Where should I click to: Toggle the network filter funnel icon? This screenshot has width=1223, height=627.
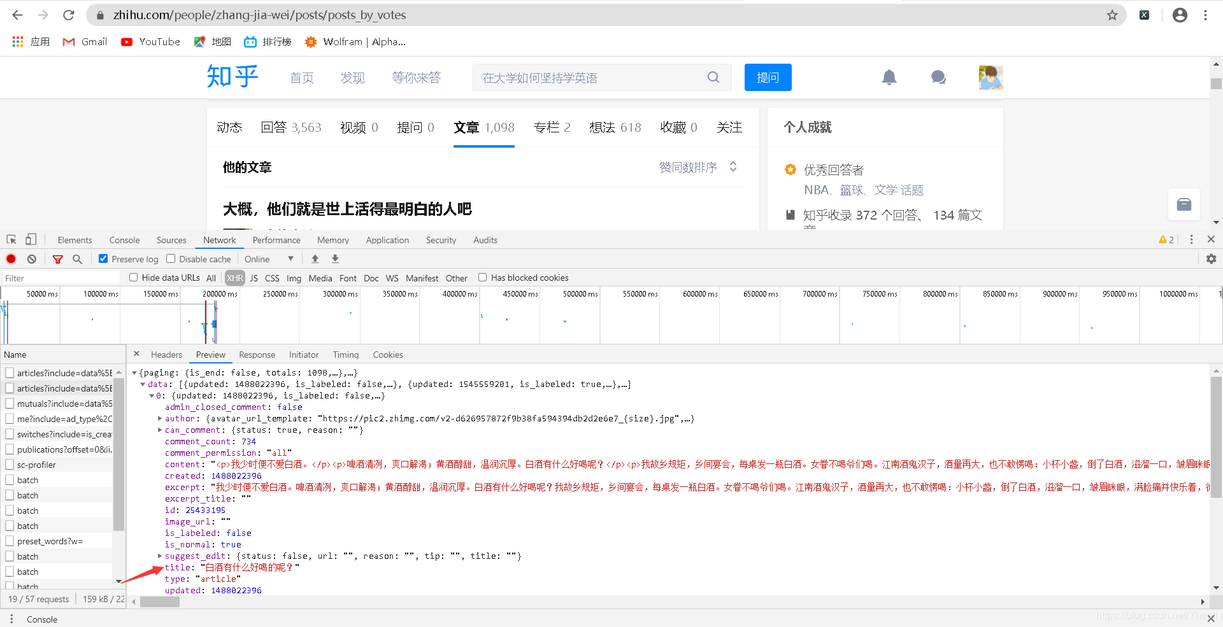click(58, 258)
